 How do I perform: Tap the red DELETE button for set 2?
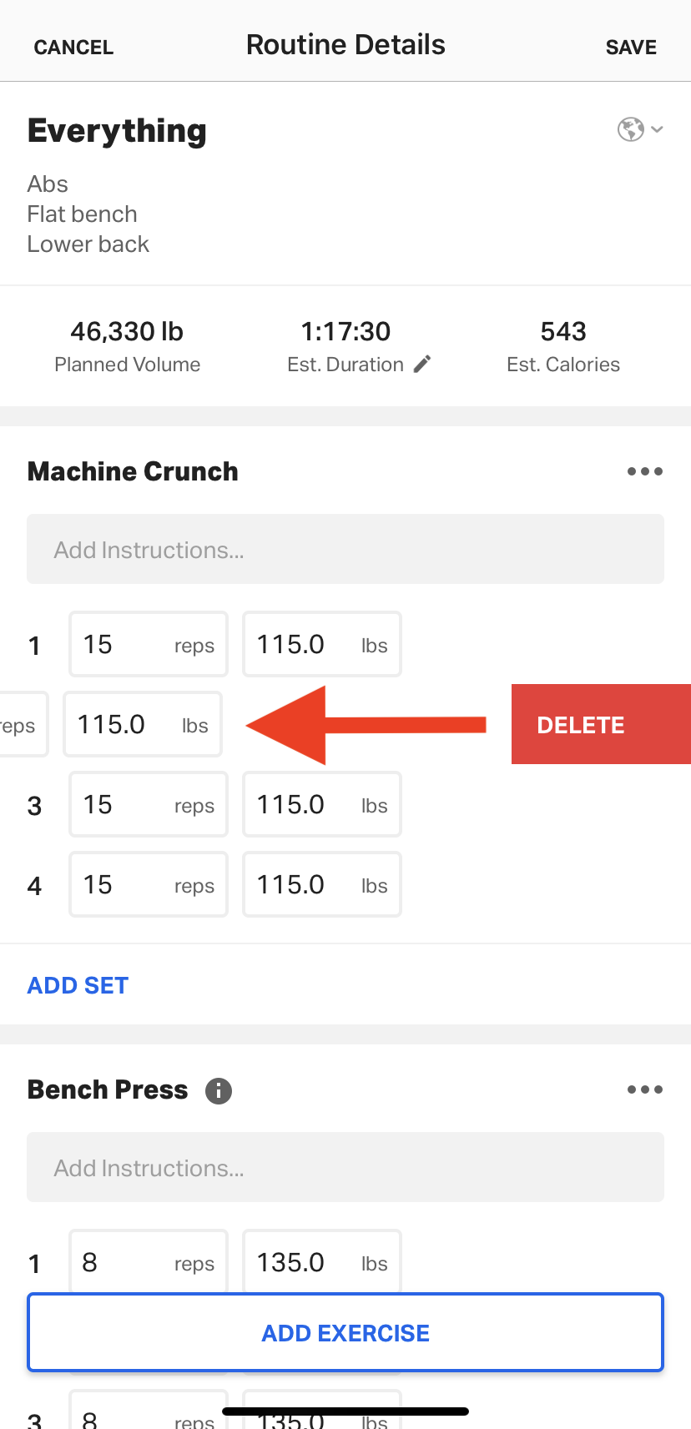pos(601,724)
